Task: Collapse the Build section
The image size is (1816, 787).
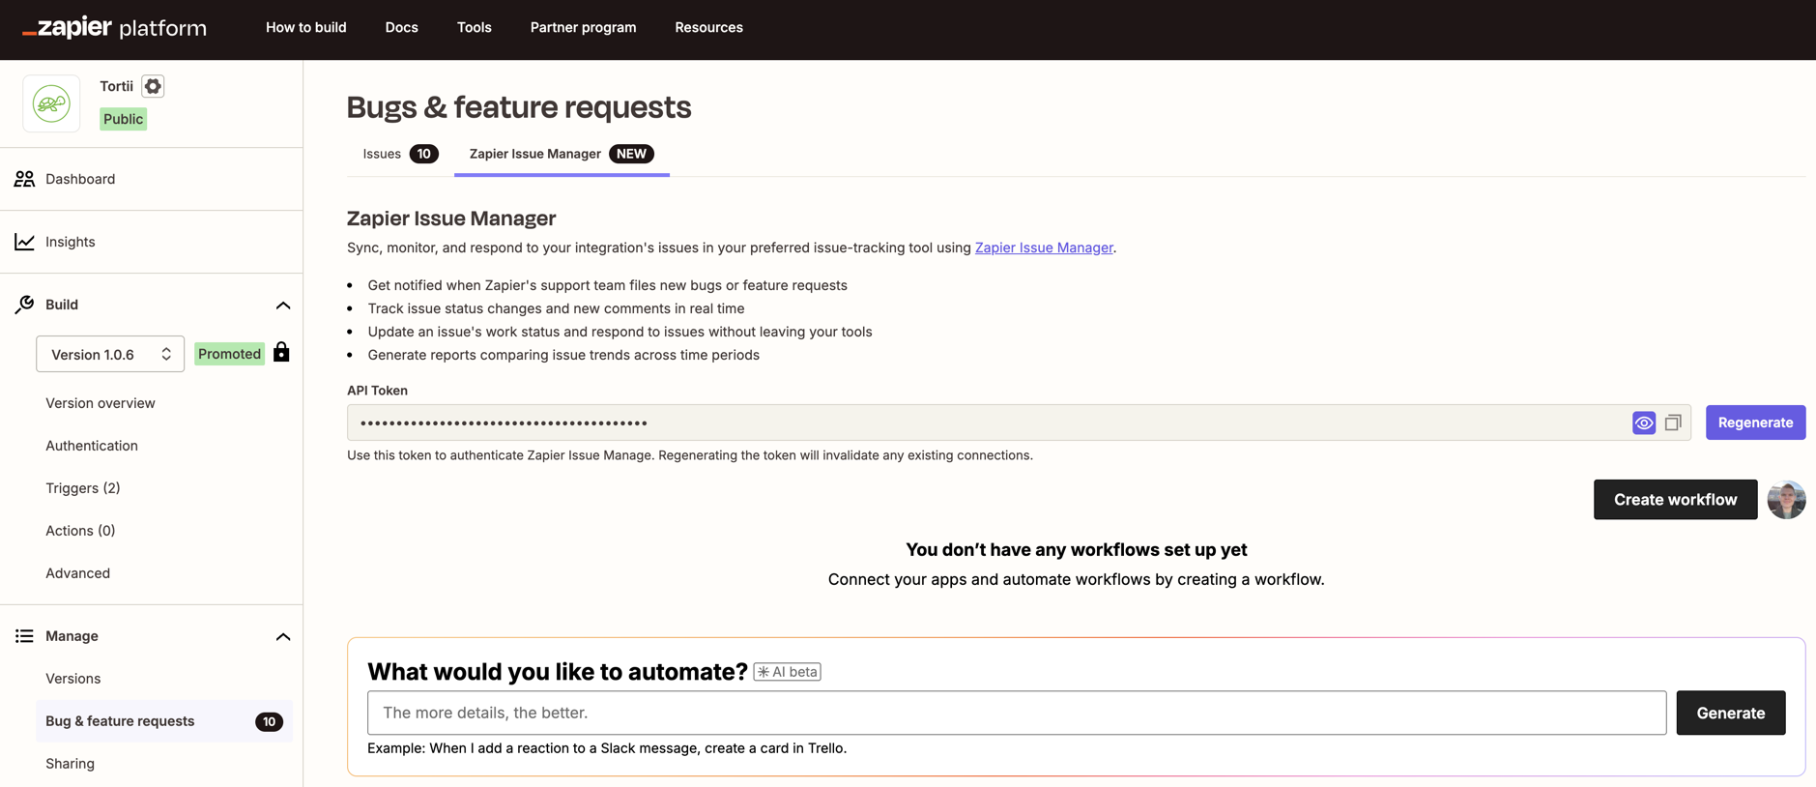Action: [x=282, y=305]
